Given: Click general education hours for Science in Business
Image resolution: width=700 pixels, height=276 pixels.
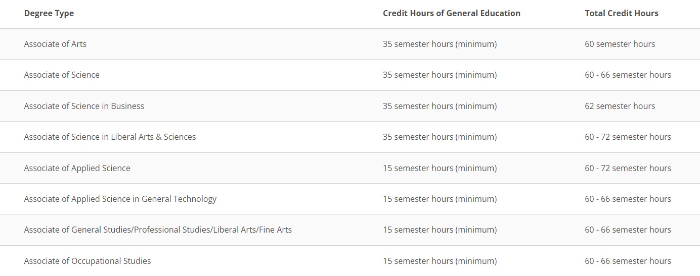Looking at the screenshot, I should (x=440, y=106).
